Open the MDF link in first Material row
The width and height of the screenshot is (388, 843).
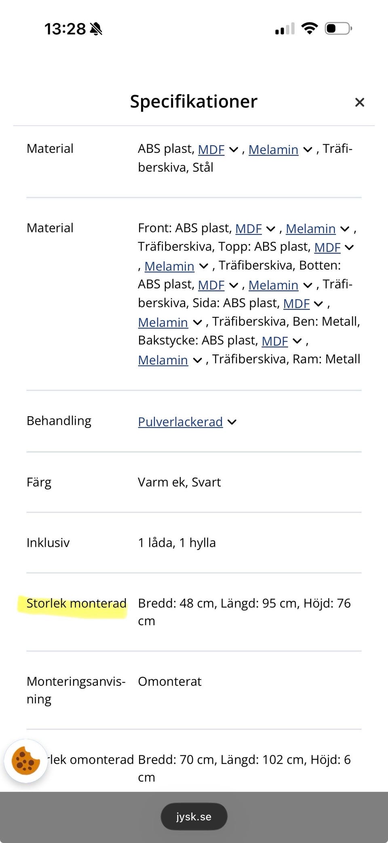pyautogui.click(x=211, y=150)
